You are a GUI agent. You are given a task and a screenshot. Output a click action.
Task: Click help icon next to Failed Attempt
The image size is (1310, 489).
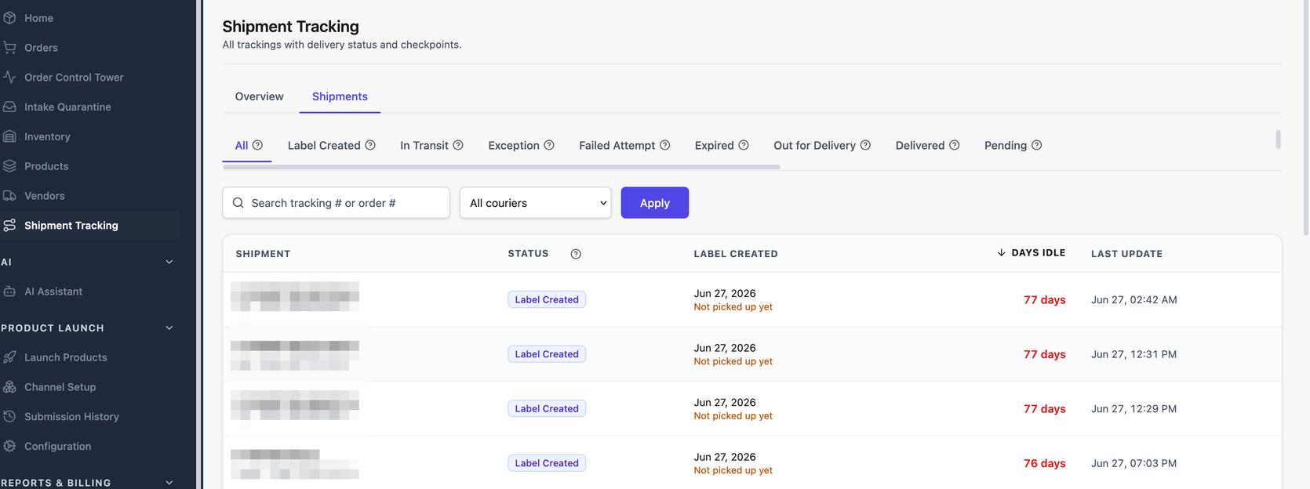(665, 145)
